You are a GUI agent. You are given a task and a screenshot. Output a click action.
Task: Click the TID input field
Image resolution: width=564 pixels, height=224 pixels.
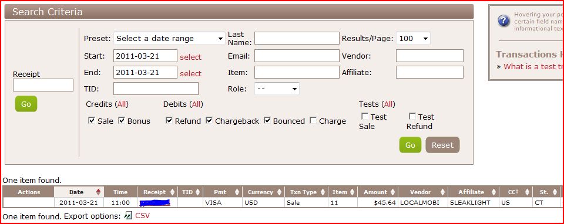[156, 89]
